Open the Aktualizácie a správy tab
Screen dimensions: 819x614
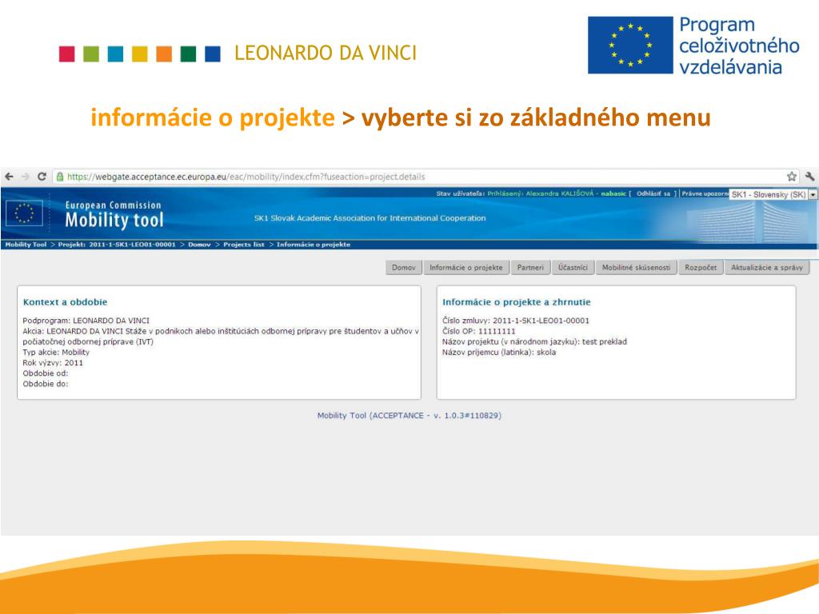click(767, 267)
